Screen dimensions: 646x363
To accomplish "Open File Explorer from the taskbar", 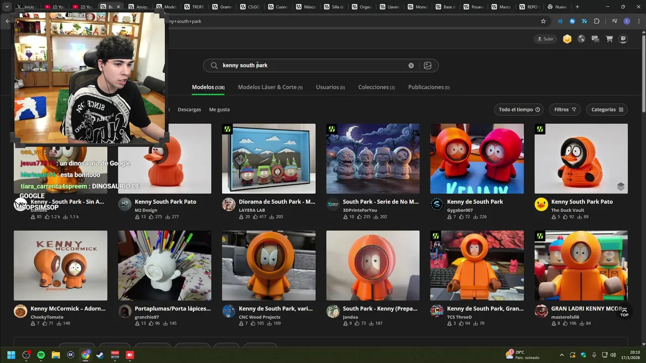I will (56, 355).
